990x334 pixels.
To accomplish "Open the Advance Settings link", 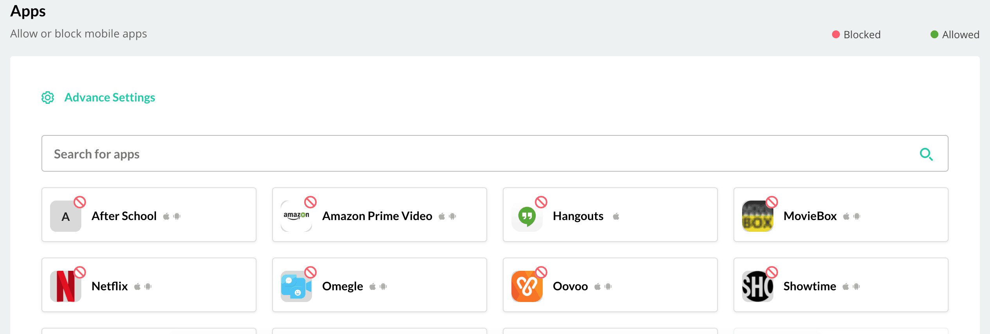I will (109, 98).
